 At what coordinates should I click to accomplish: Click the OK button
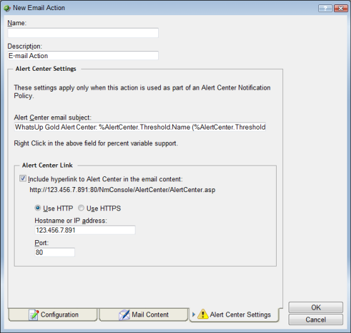coord(316,308)
